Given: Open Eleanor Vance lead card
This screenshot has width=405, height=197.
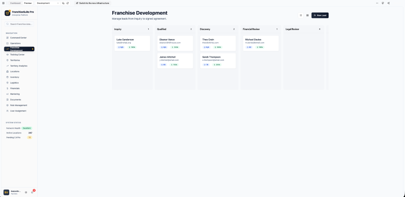Looking at the screenshot, I should click(x=175, y=43).
